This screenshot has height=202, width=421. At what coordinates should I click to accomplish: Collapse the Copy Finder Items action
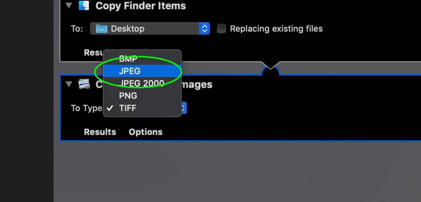(69, 6)
